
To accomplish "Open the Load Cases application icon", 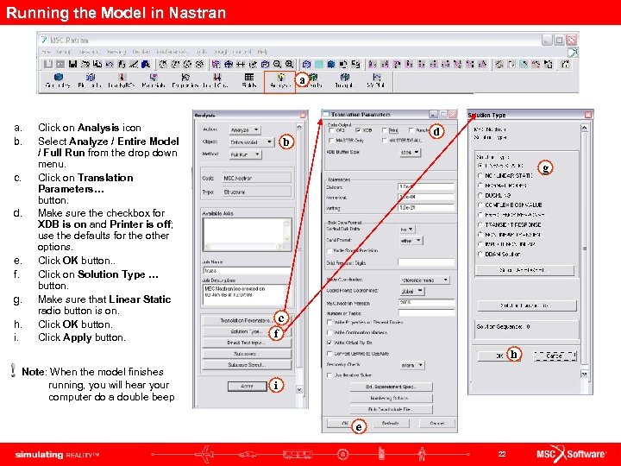I will click(216, 80).
